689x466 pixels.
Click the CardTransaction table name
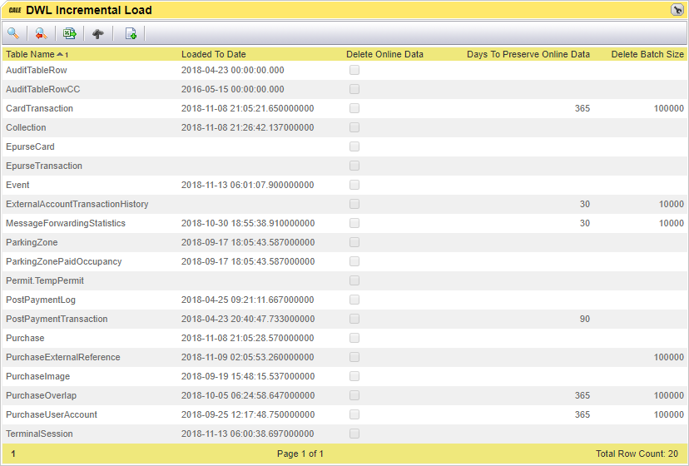(40, 108)
